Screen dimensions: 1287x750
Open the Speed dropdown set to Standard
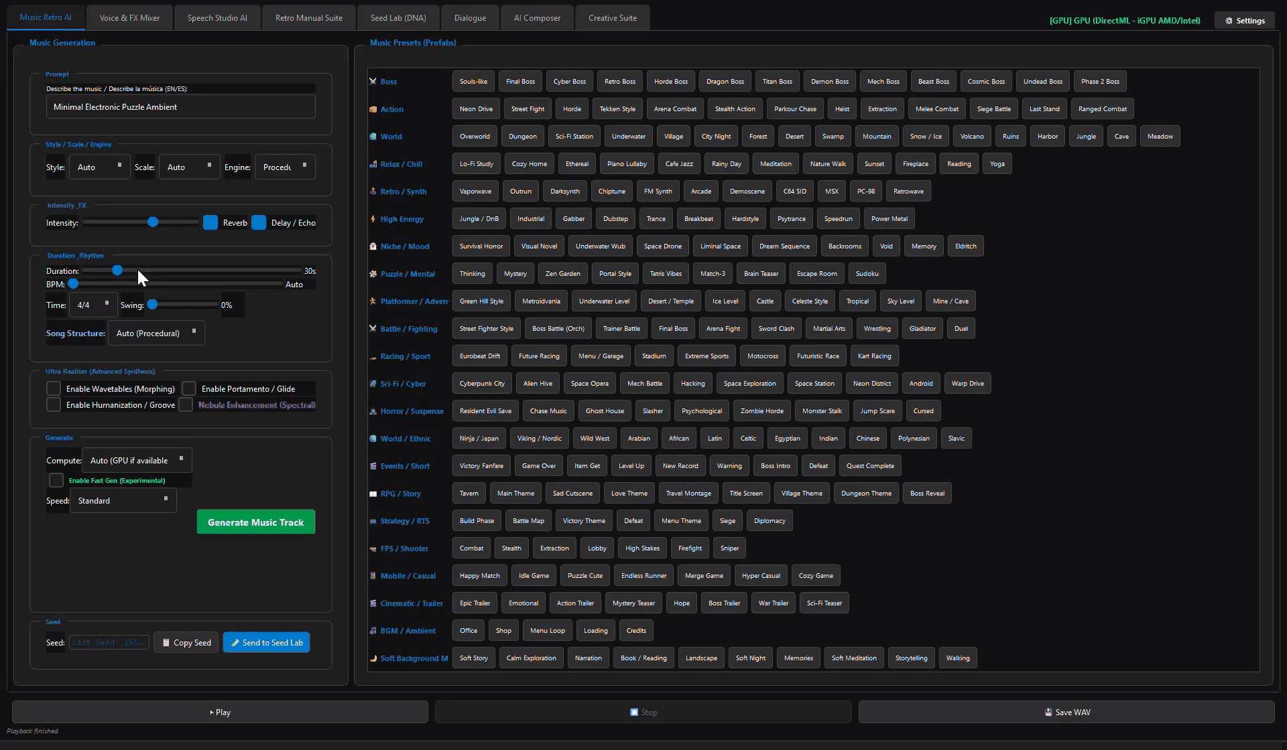(123, 501)
